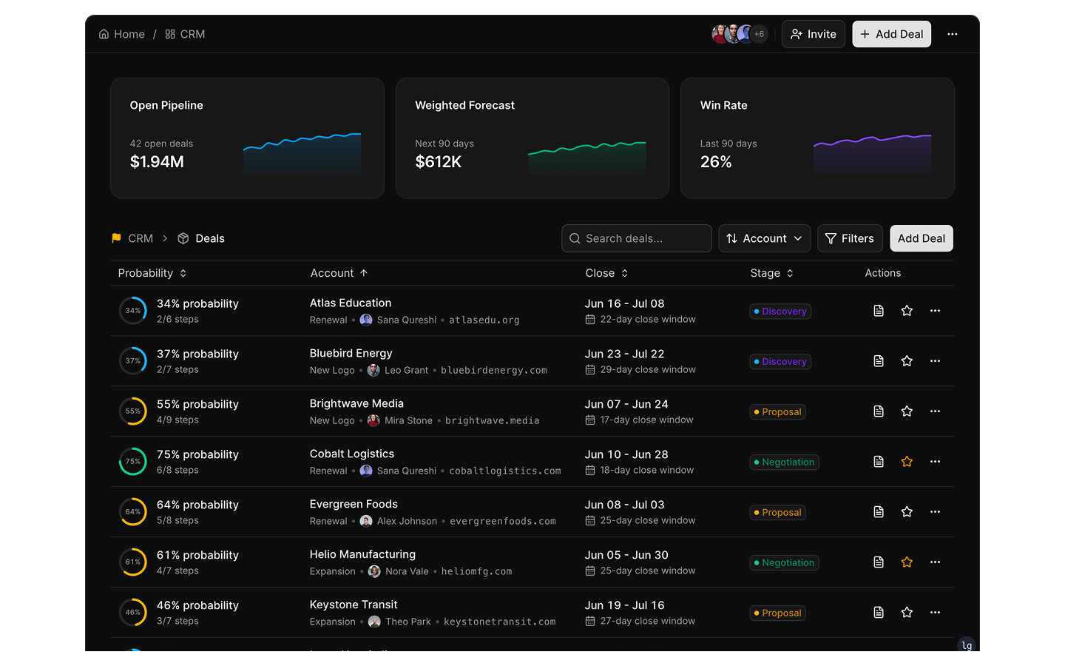This screenshot has width=1065, height=666.
Task: Click the Deals breadcrumb item
Action: point(201,238)
